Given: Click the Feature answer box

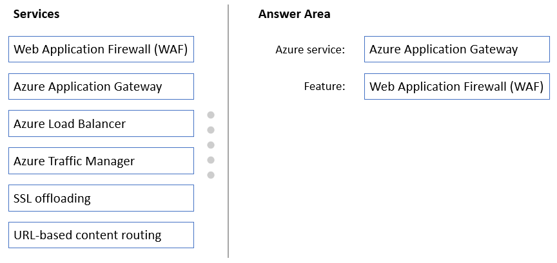Looking at the screenshot, I should point(457,86).
